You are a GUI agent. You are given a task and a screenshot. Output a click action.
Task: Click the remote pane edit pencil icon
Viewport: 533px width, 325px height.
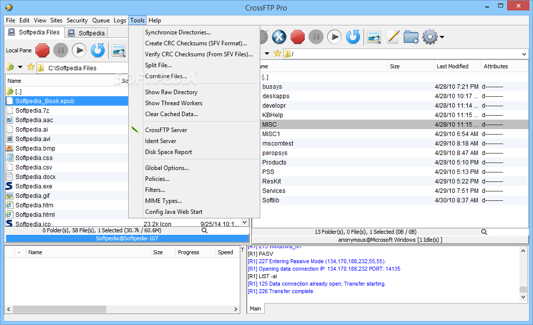pos(393,37)
